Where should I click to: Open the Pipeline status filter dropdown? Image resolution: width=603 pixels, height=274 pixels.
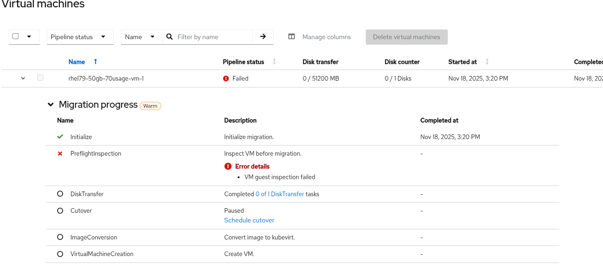(80, 37)
